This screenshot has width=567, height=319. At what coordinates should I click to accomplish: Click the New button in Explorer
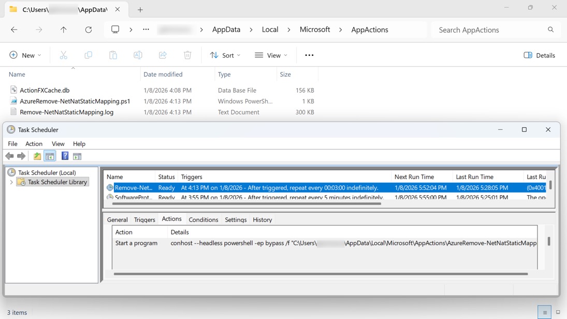coord(25,55)
